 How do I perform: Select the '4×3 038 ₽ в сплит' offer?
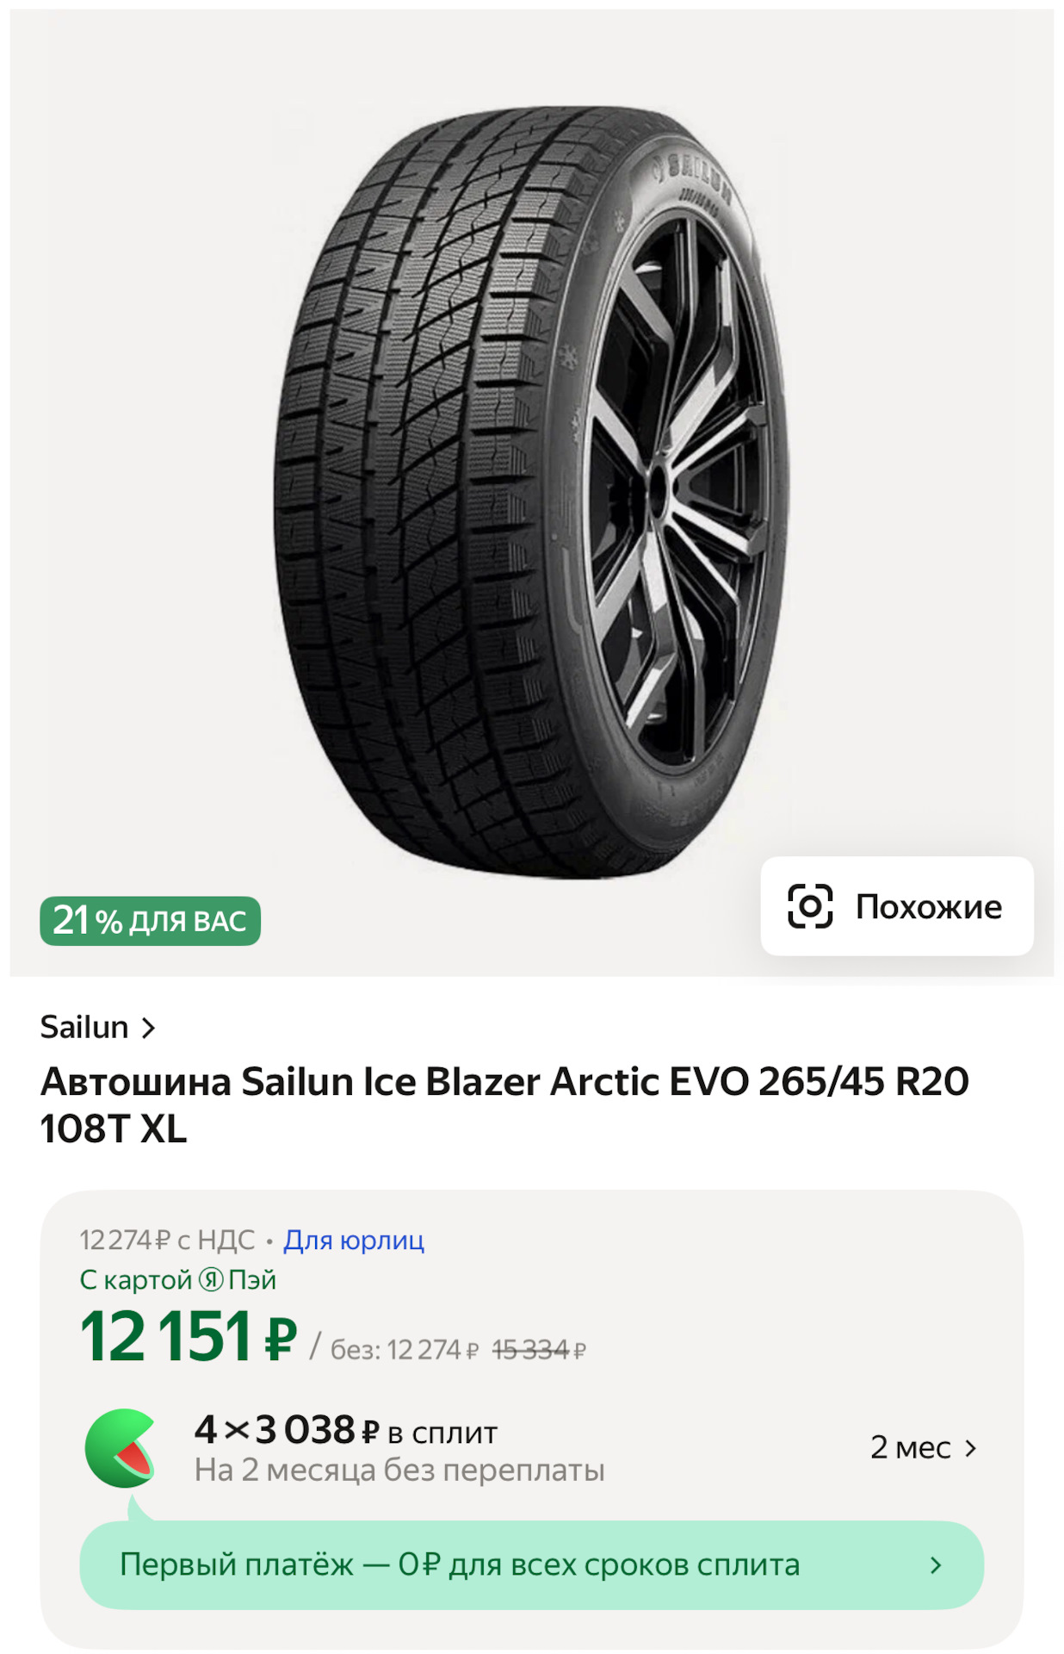pyautogui.click(x=345, y=1431)
